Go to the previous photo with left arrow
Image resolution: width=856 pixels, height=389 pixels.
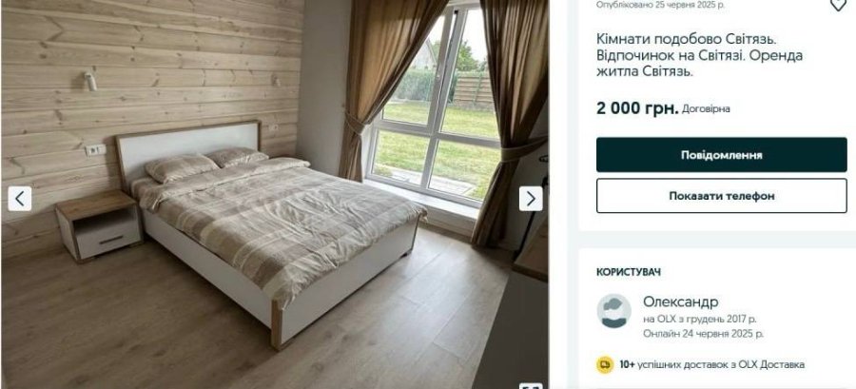(x=20, y=199)
